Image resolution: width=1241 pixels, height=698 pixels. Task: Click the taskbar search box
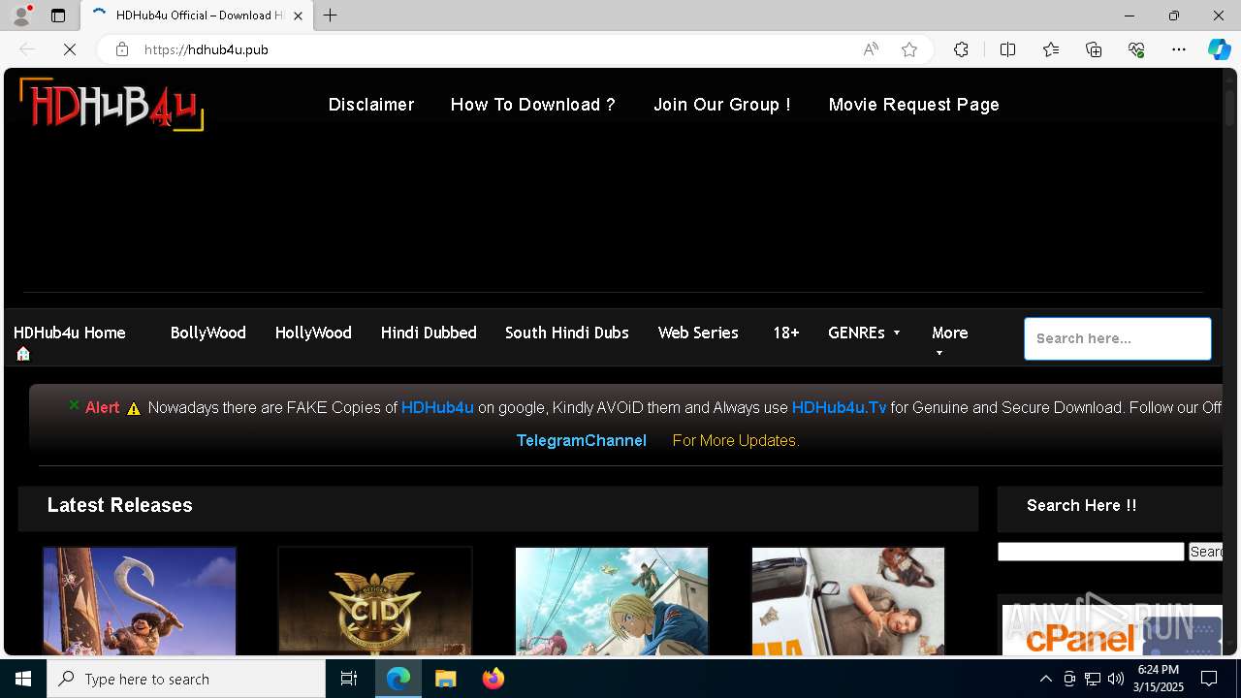[186, 679]
